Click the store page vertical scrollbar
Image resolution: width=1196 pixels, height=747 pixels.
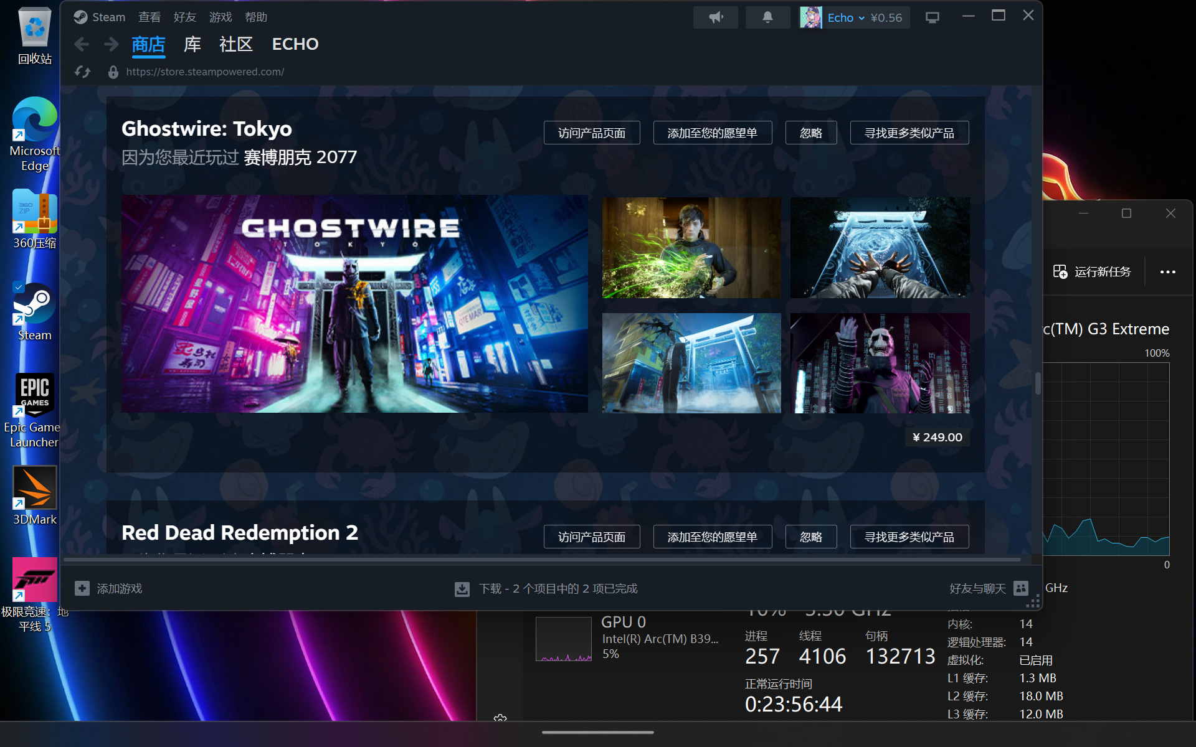click(1037, 383)
